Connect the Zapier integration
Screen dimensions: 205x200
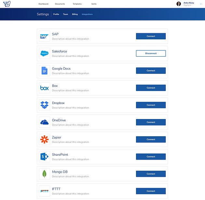point(151,140)
